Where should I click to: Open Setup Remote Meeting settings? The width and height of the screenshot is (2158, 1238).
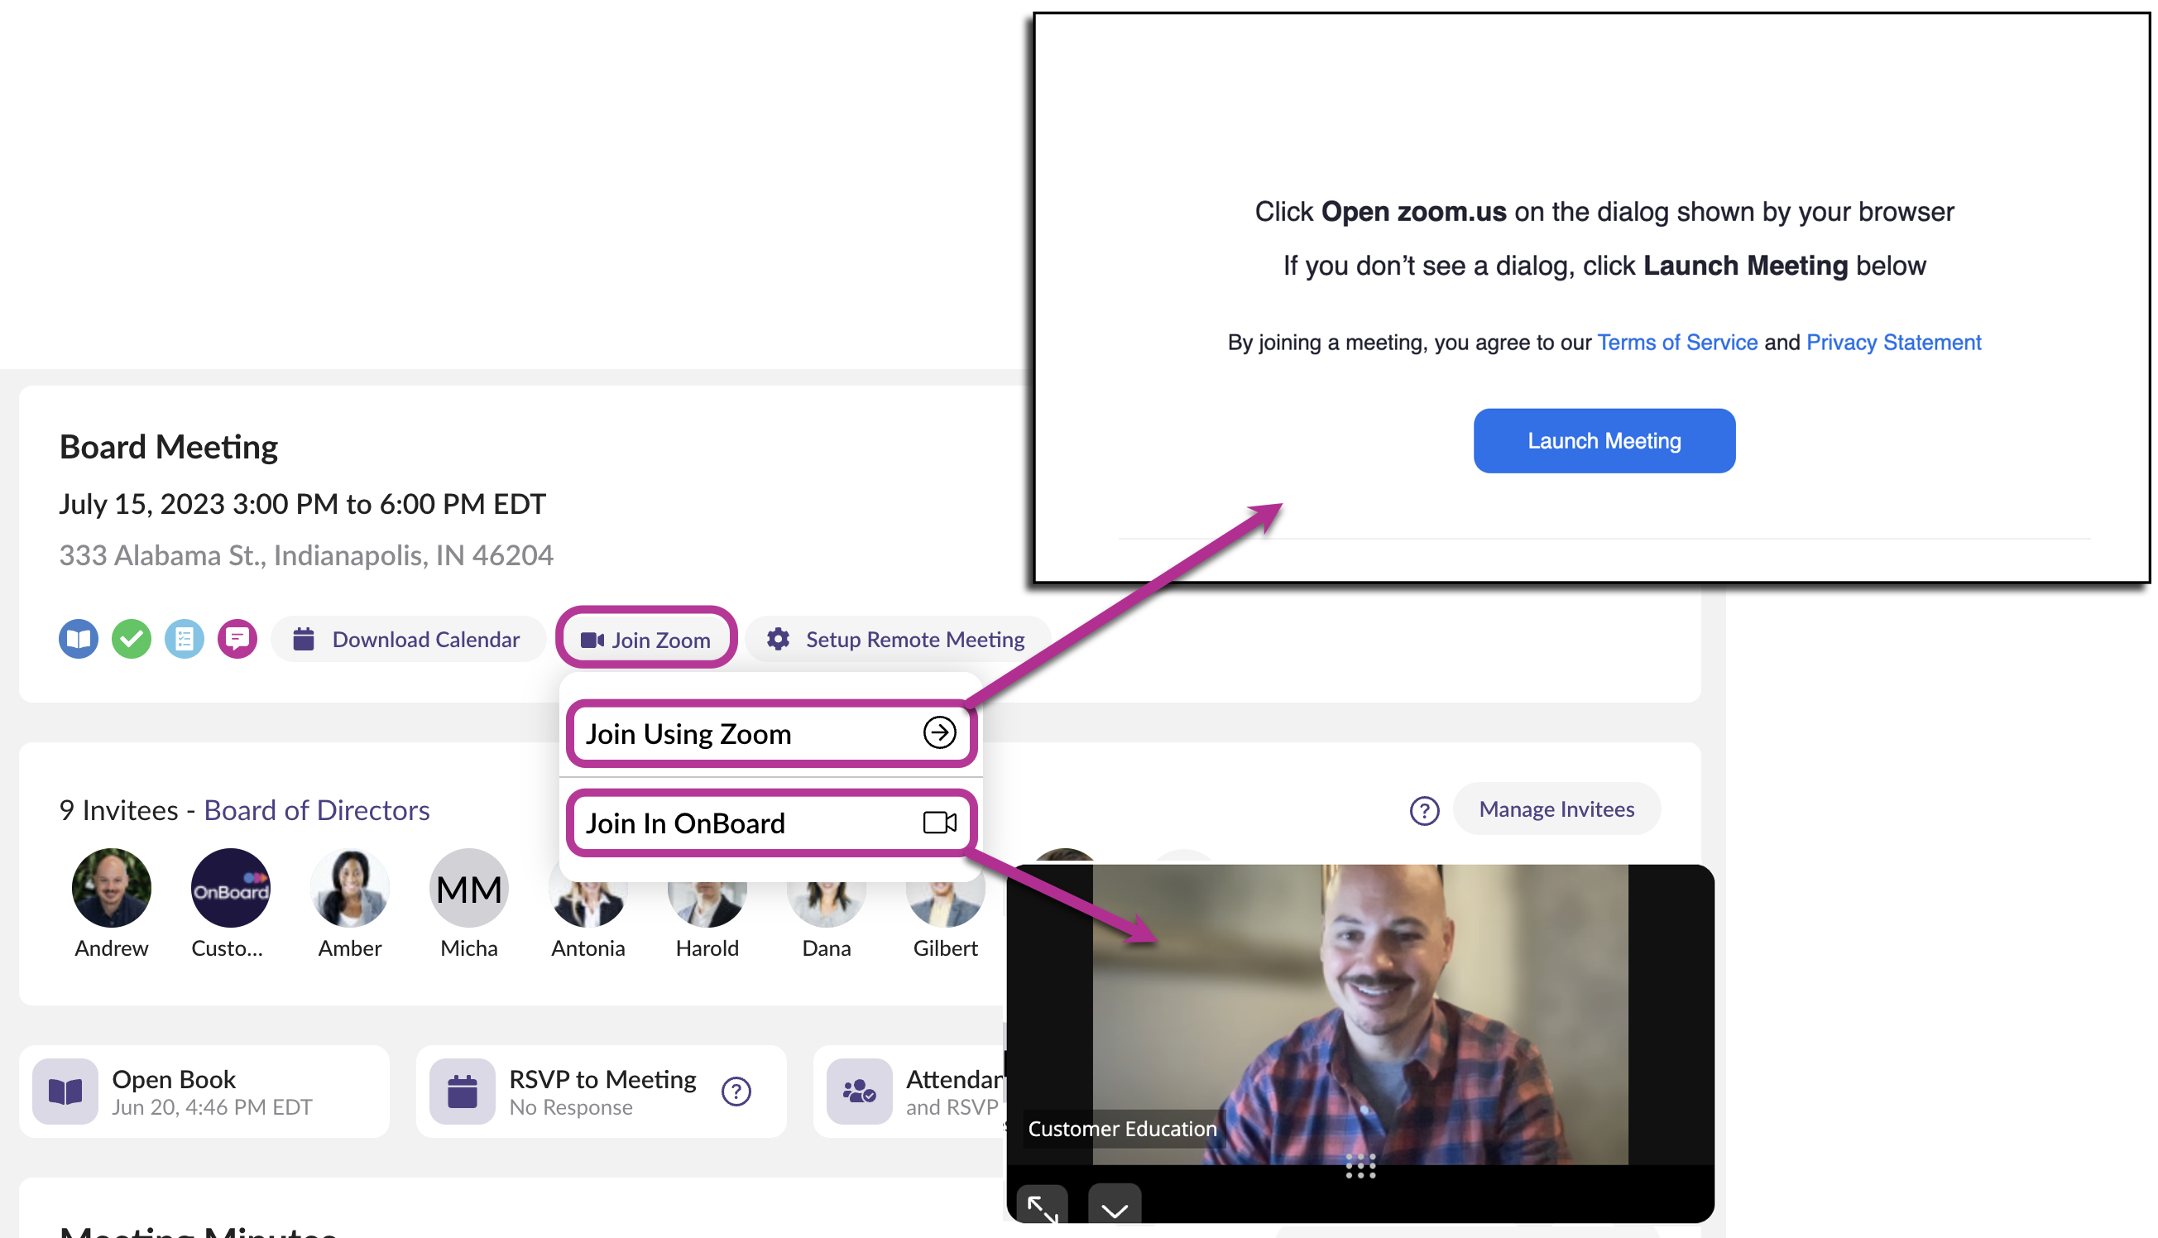897,639
